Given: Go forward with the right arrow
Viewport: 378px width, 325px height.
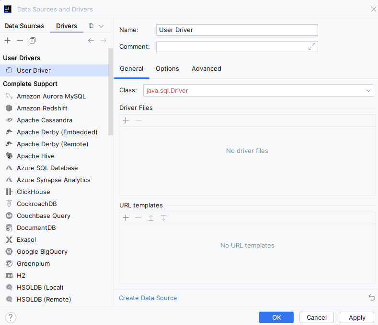Looking at the screenshot, I should pos(103,41).
